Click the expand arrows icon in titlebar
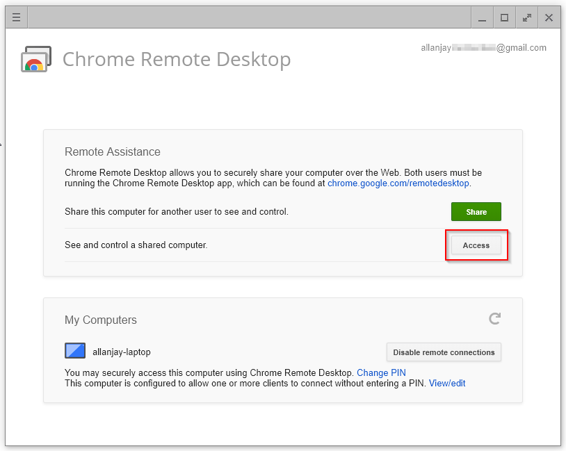The height and width of the screenshot is (451, 566). click(526, 17)
